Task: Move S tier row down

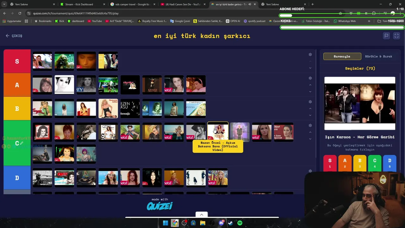Action: (310, 68)
